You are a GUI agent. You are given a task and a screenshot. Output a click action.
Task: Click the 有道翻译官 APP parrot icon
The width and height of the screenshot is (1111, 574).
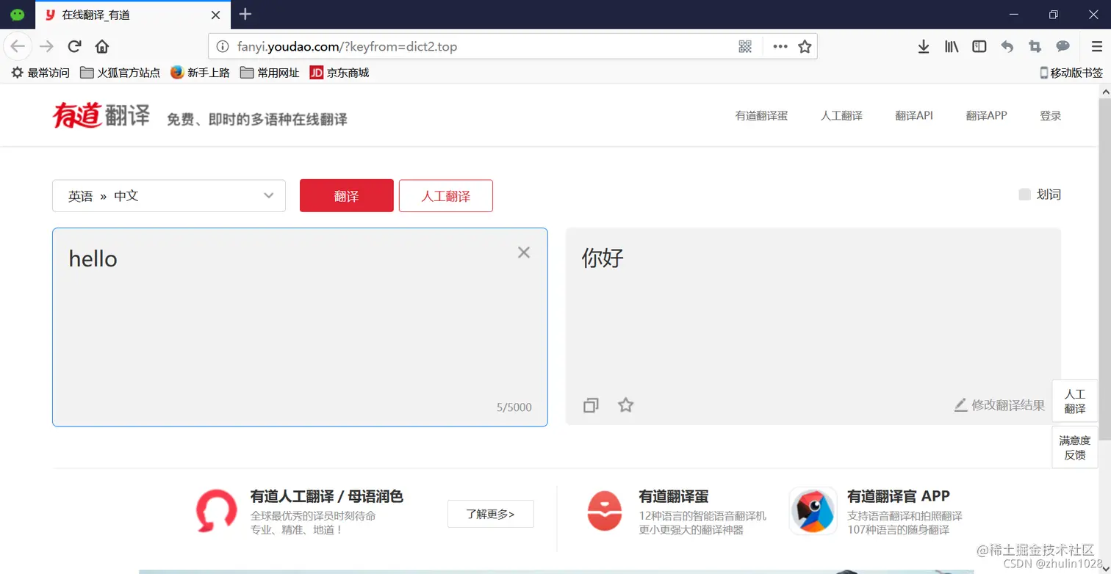pyautogui.click(x=813, y=511)
